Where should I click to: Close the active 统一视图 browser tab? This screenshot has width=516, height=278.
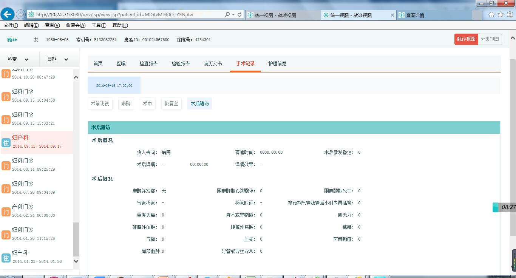point(392,15)
